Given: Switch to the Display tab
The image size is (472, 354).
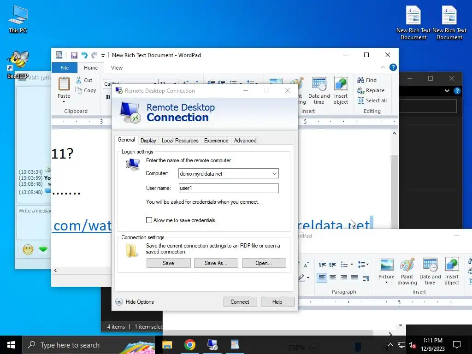Looking at the screenshot, I should pos(148,141).
